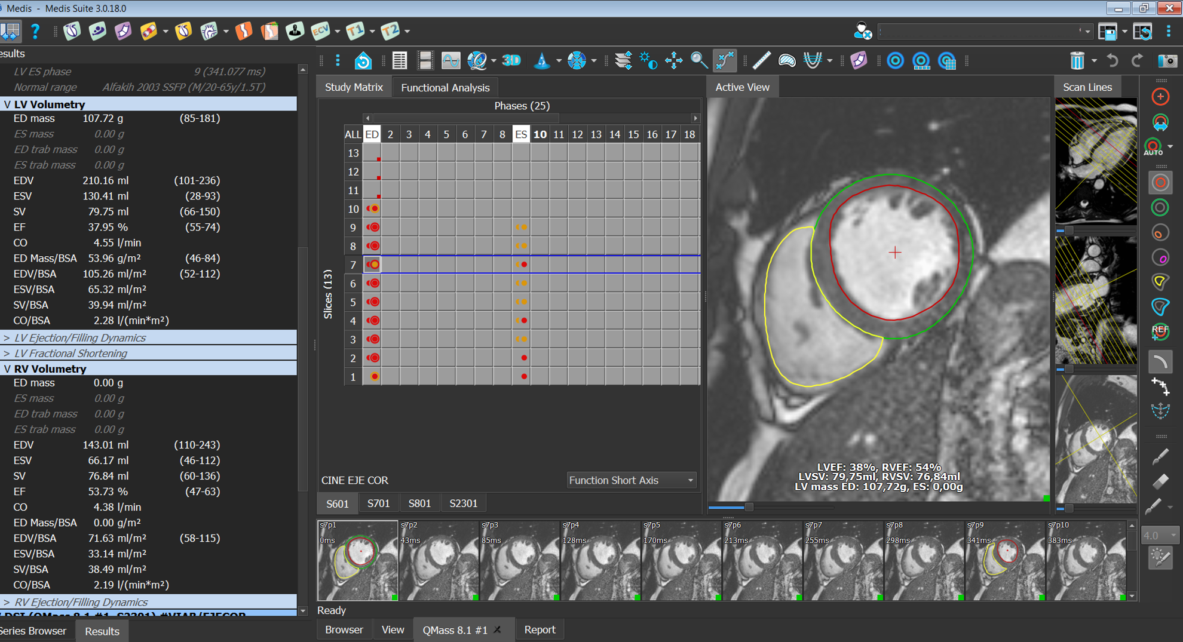Select the ALL phases header cell

coord(353,134)
